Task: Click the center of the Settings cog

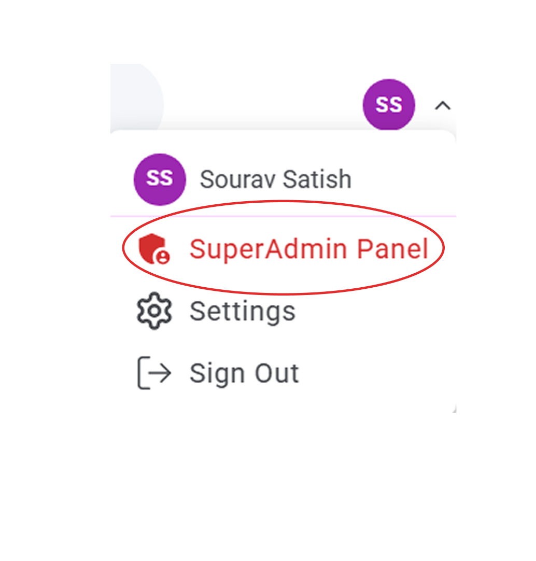Action: [x=154, y=311]
